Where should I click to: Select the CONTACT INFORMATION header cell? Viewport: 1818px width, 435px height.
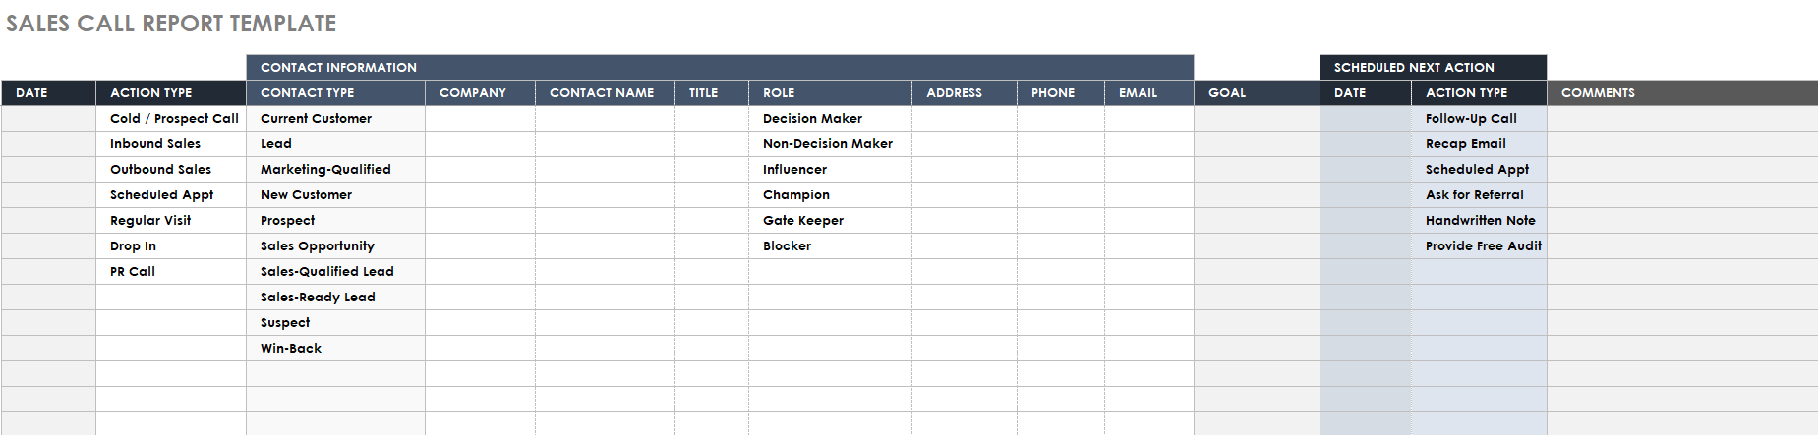720,67
